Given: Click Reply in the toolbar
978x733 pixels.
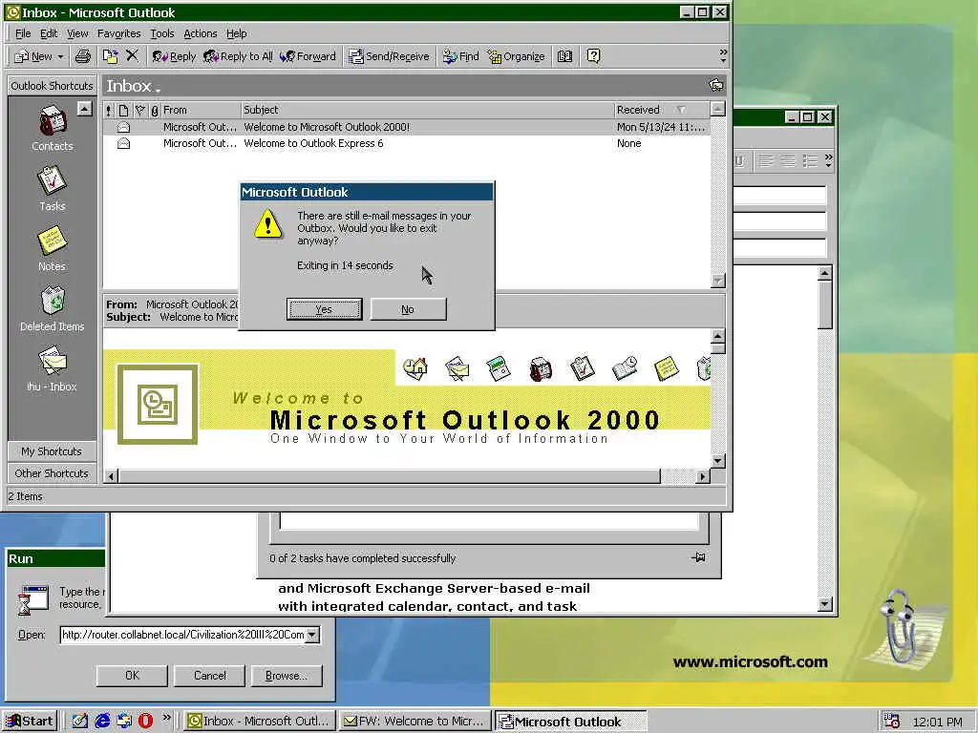Looking at the screenshot, I should [x=174, y=56].
